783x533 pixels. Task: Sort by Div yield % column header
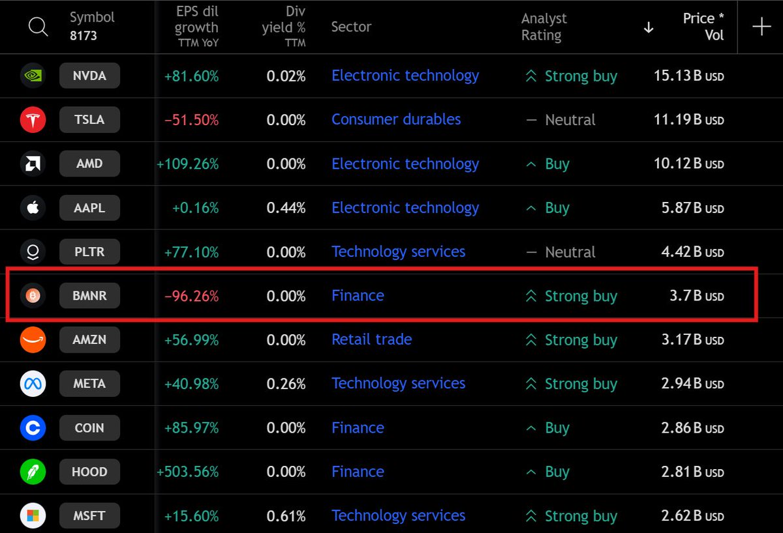pyautogui.click(x=283, y=27)
